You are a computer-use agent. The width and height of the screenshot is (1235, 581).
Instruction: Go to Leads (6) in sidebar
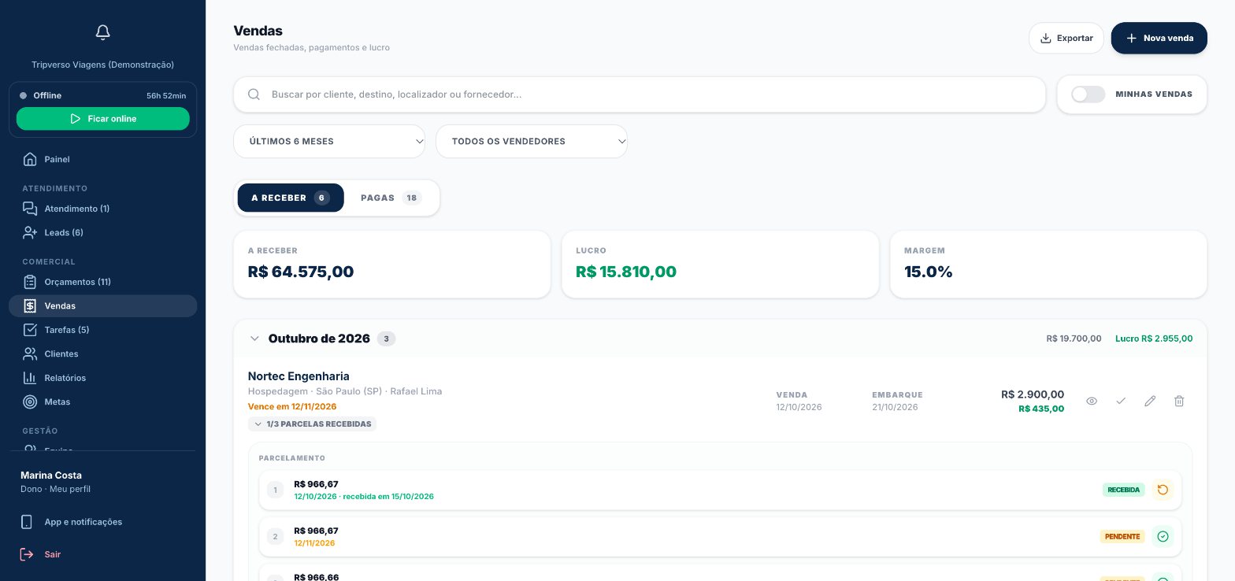pos(102,232)
